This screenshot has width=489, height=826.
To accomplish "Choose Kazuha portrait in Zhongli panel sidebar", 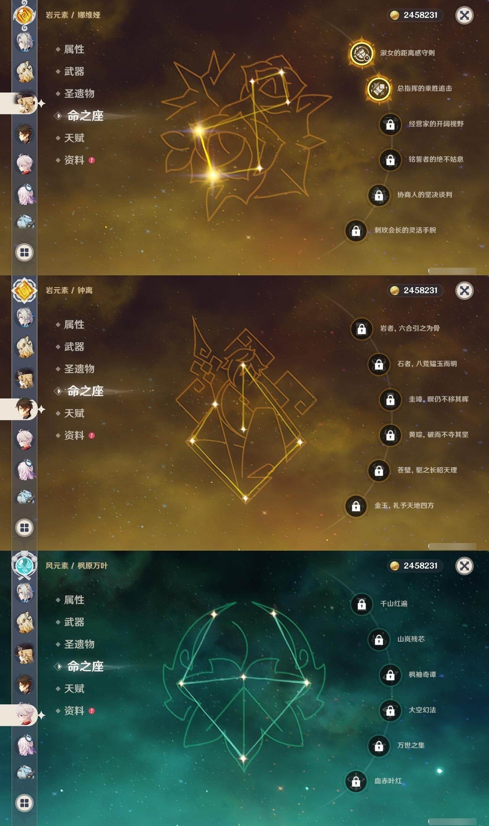I will (x=25, y=439).
